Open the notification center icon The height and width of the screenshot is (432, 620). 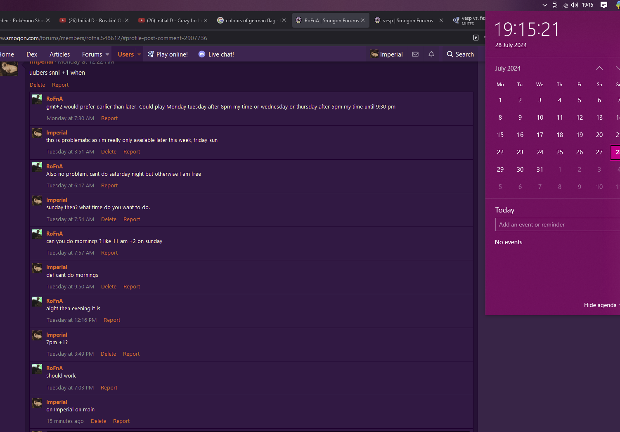[604, 5]
